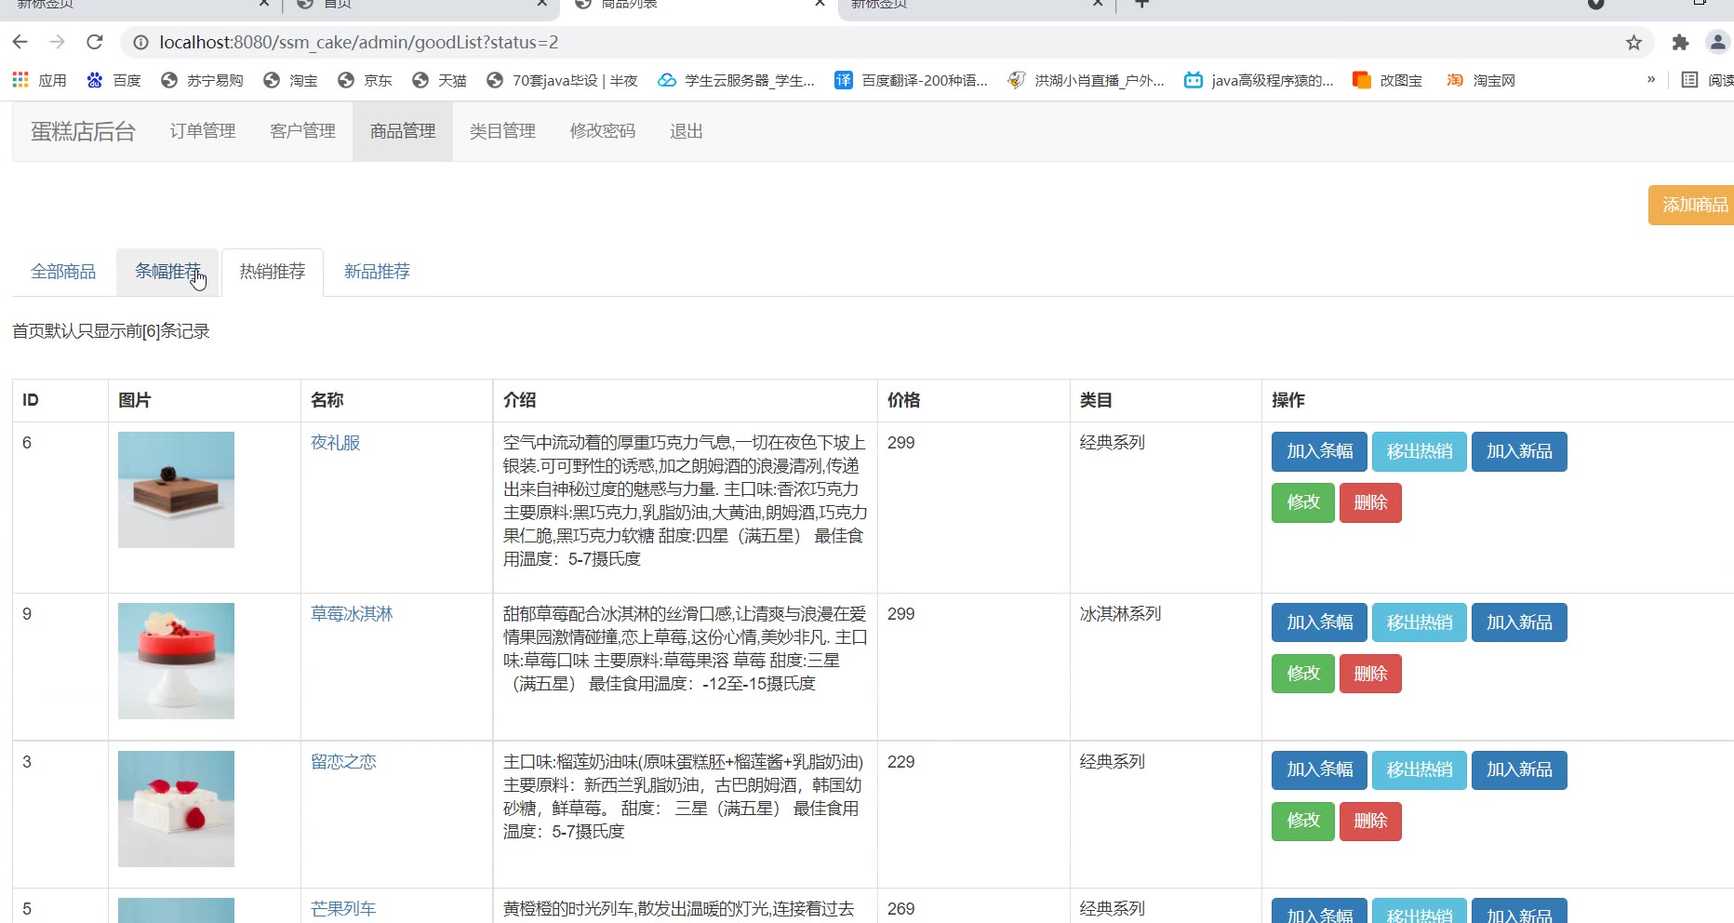Open 商品管理 in the navbar
The width and height of the screenshot is (1734, 923).
[x=403, y=131]
